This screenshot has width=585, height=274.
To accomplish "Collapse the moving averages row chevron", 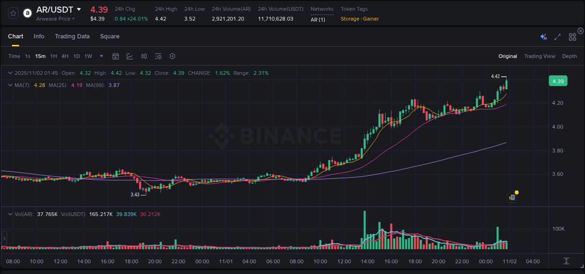I will click(10, 85).
